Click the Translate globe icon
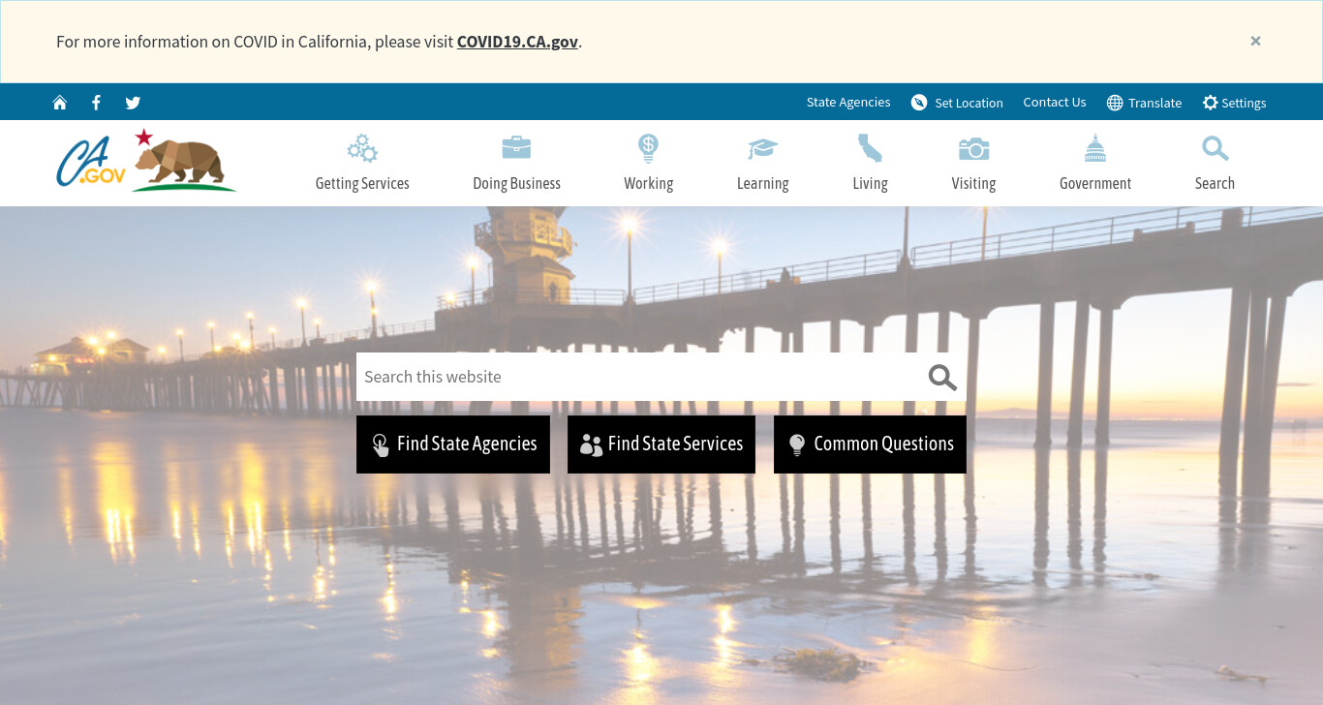 tap(1115, 103)
